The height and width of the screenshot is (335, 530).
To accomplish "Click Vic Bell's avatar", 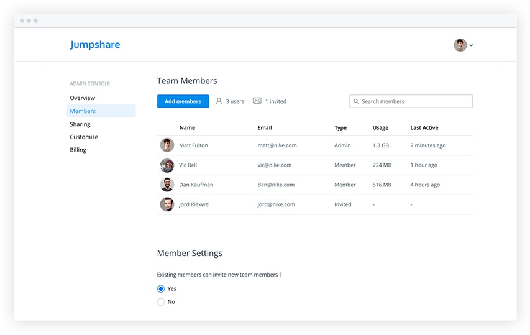I will (167, 165).
